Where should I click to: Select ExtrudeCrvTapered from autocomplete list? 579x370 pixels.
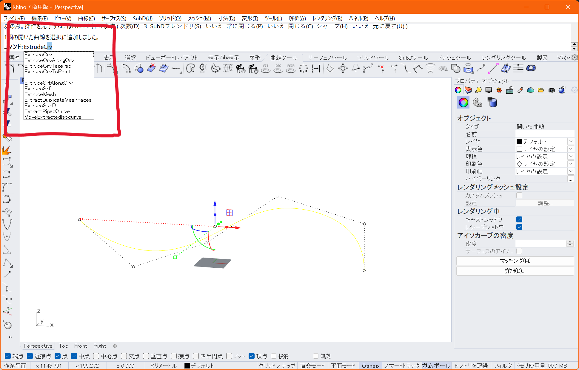pyautogui.click(x=48, y=66)
